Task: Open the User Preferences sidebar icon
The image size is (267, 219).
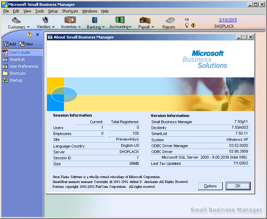Action: 5,66
